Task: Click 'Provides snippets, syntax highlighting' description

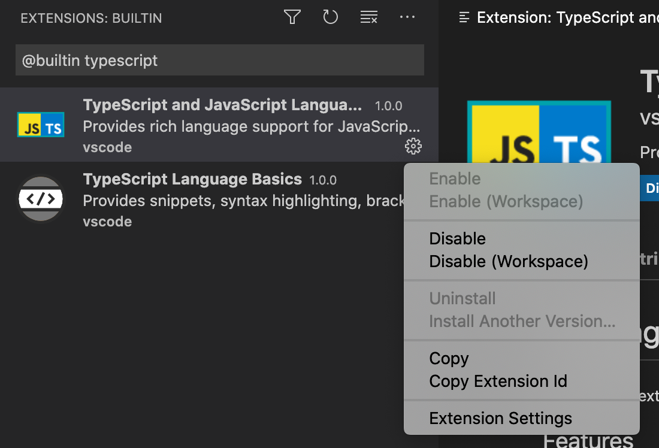Action: click(x=243, y=201)
